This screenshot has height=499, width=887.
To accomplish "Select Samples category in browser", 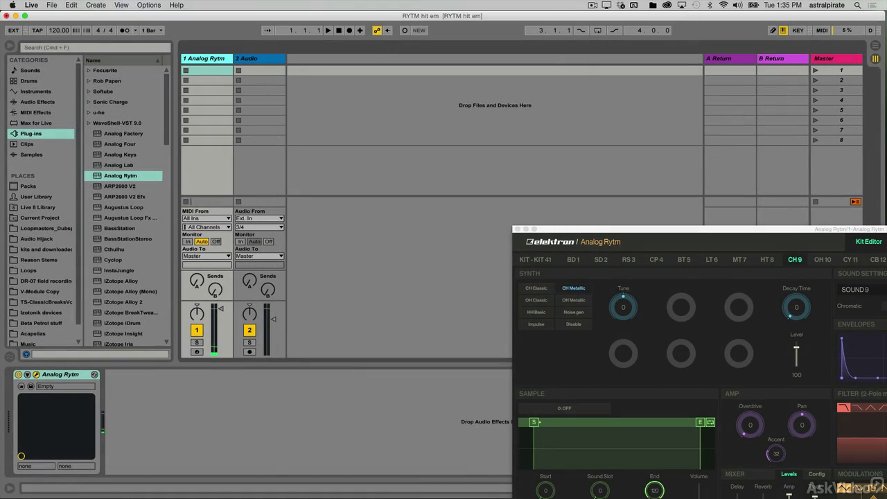I will click(31, 155).
